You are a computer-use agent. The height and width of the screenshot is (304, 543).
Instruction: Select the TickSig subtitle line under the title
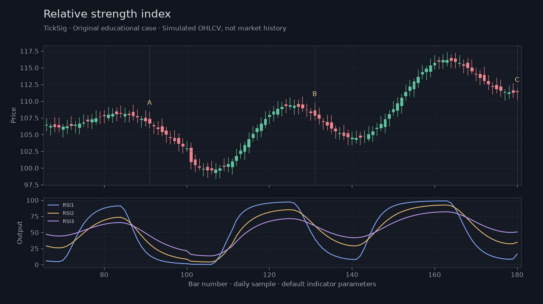click(x=165, y=28)
